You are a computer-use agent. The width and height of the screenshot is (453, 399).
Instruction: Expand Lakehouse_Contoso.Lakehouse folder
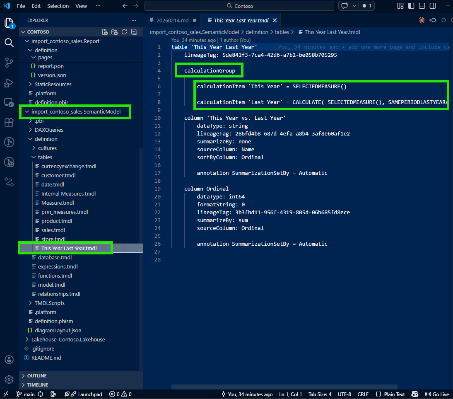pos(68,339)
